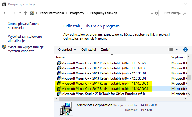The width and height of the screenshot is (192, 117).
Task: Click installer icon of 2017 x64 row
Action: pyautogui.click(x=59, y=83)
